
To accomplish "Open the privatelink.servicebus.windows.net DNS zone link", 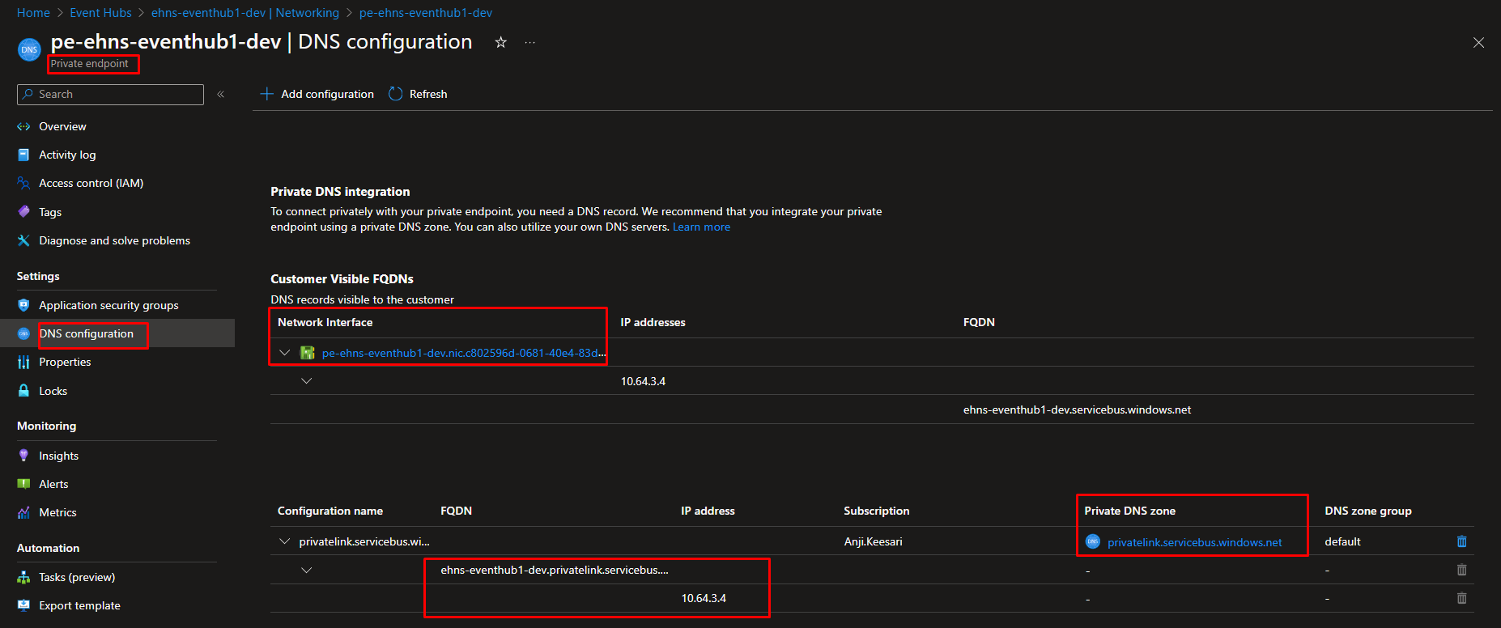I will tap(1194, 542).
